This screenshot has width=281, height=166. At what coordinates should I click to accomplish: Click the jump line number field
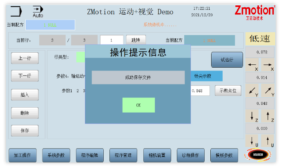(112, 40)
